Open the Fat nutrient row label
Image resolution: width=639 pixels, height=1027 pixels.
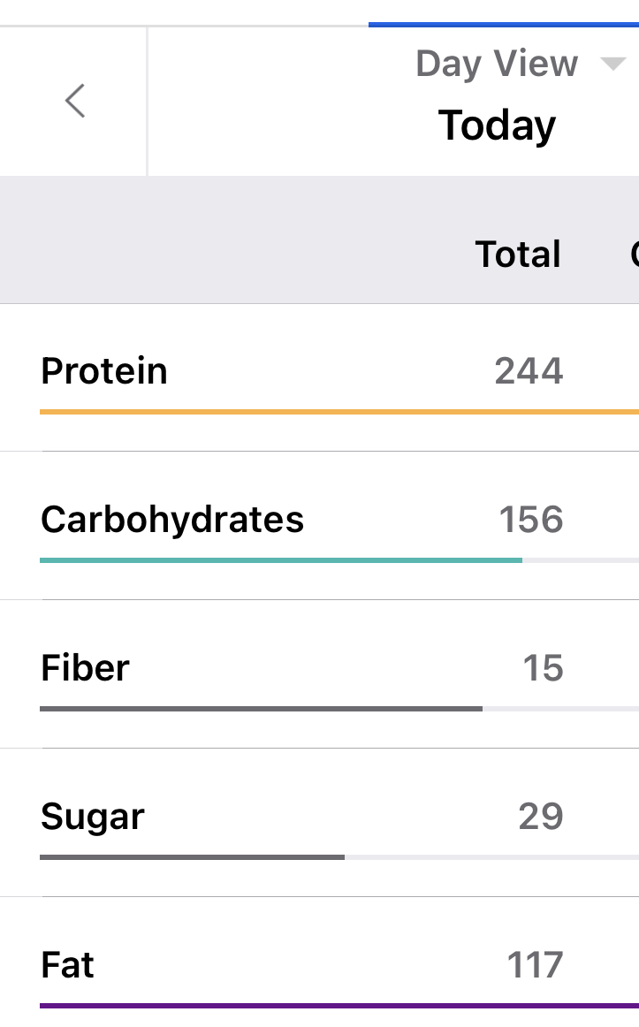pyautogui.click(x=67, y=964)
